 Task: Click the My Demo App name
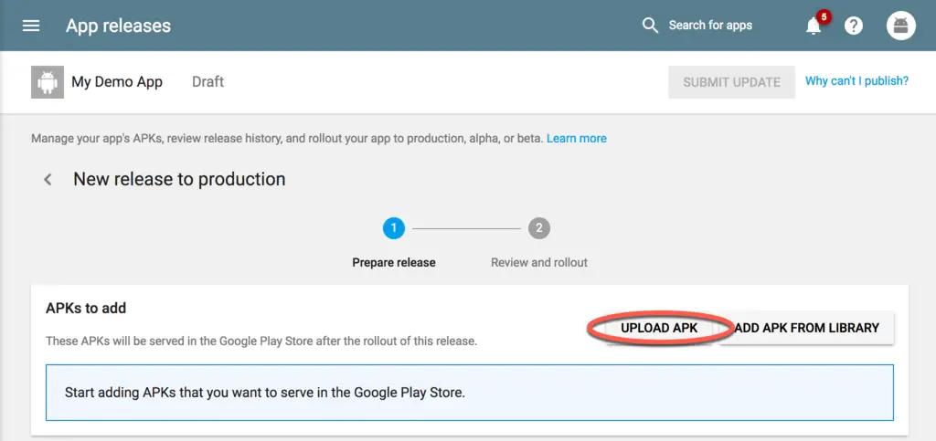pyautogui.click(x=117, y=82)
